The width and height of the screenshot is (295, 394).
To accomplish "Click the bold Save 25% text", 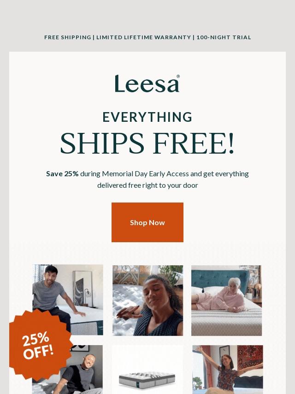I will (62, 174).
